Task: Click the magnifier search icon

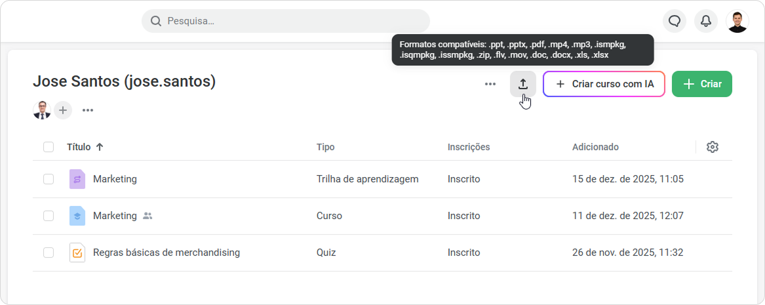Action: click(155, 21)
